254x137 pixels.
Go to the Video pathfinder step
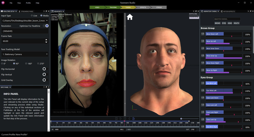point(97,7)
